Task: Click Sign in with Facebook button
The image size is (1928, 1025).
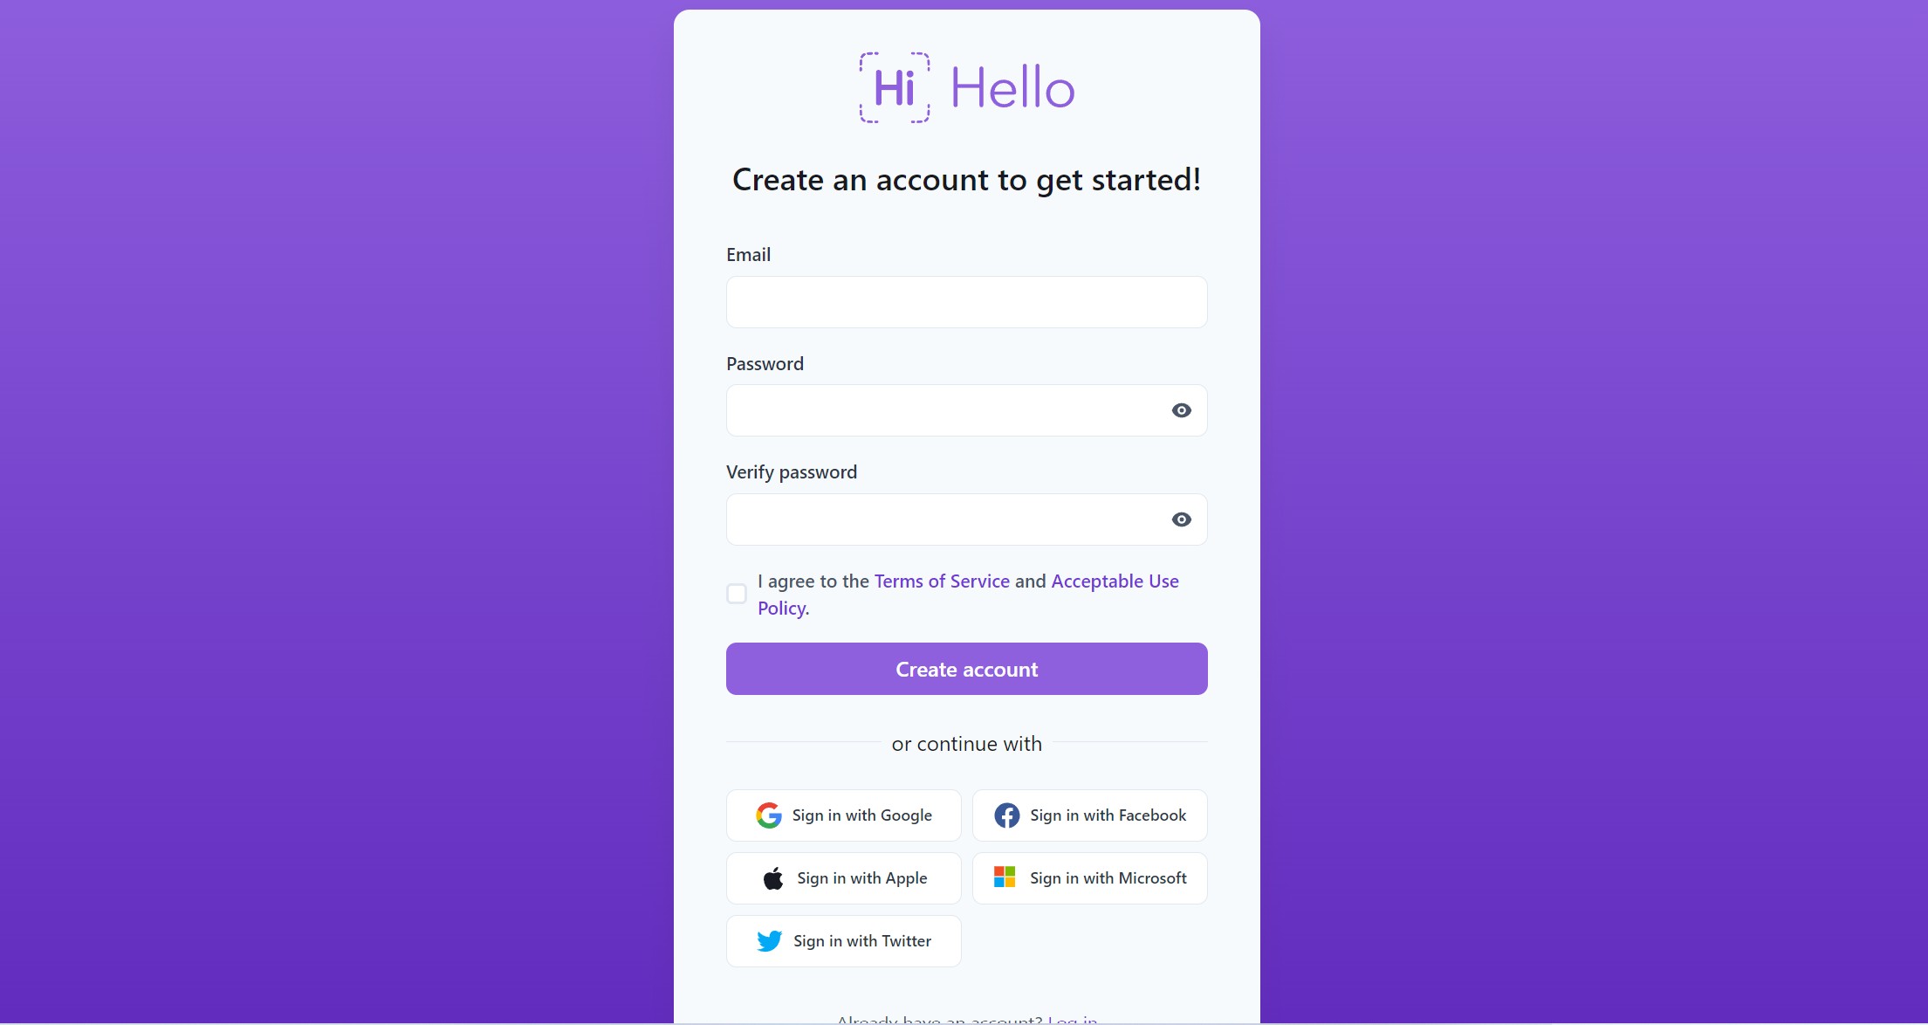Action: (x=1090, y=815)
